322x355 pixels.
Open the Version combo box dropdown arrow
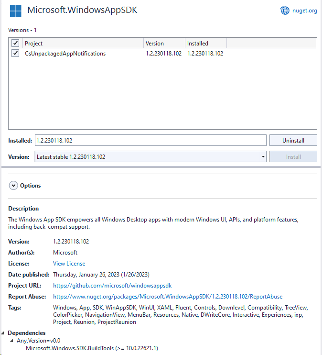pos(263,156)
